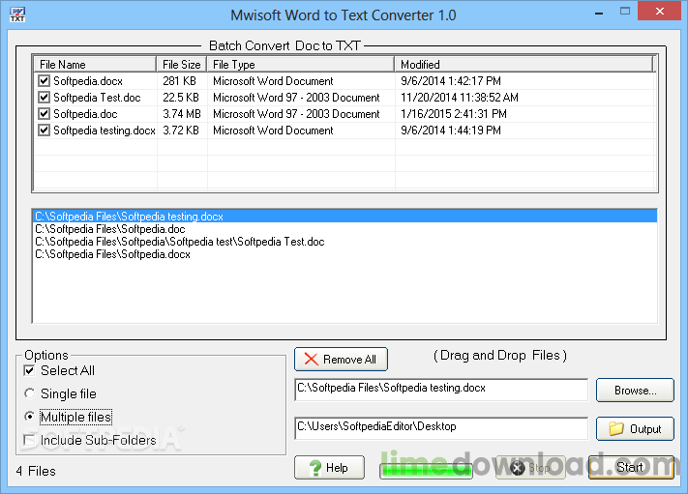This screenshot has height=494, width=688.
Task: Click the question mark Help icon
Action: point(314,468)
